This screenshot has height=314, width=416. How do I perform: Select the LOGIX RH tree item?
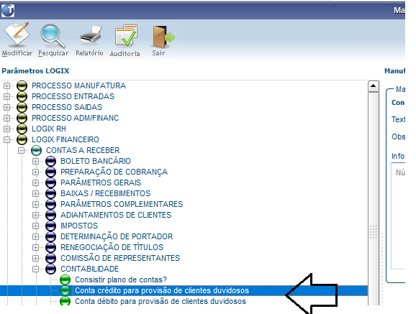[x=49, y=129]
